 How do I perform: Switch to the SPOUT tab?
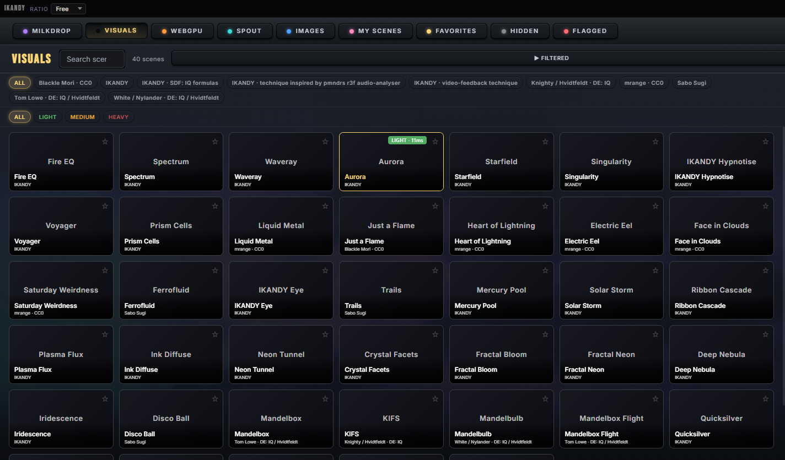[245, 31]
